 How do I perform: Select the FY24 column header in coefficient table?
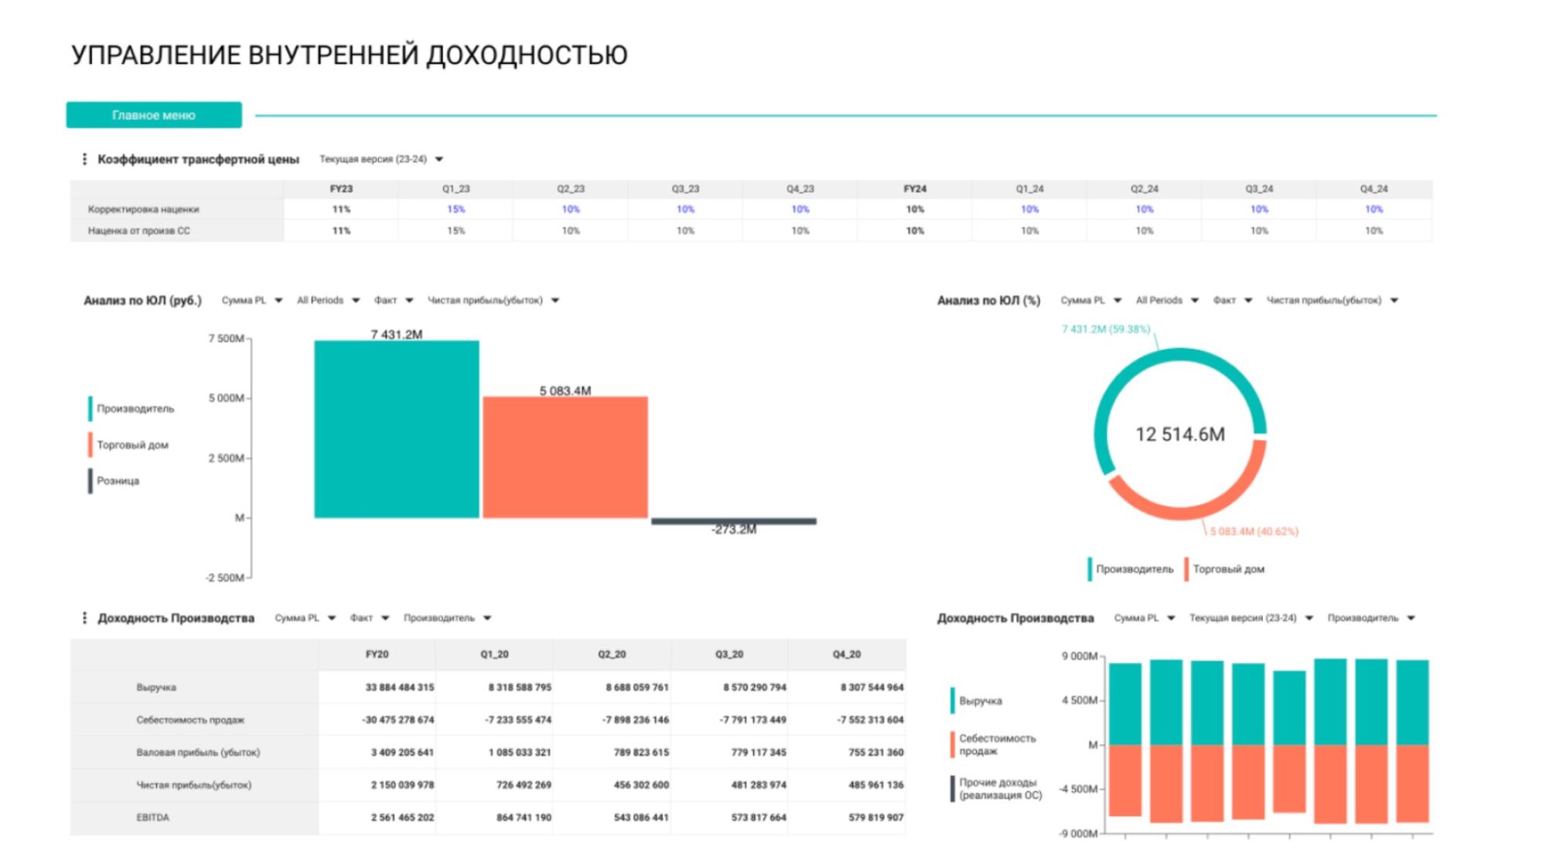point(915,189)
